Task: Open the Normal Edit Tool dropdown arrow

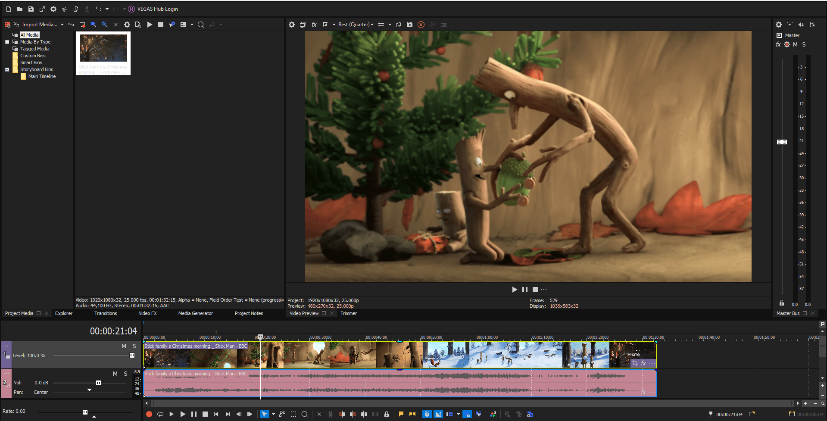Action: pos(273,414)
